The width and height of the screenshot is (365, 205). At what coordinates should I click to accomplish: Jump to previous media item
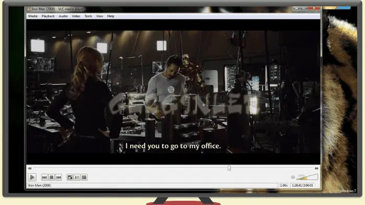click(x=44, y=177)
